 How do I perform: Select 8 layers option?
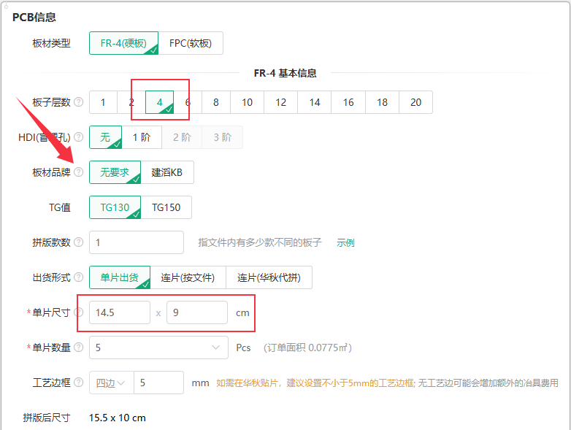click(x=216, y=102)
